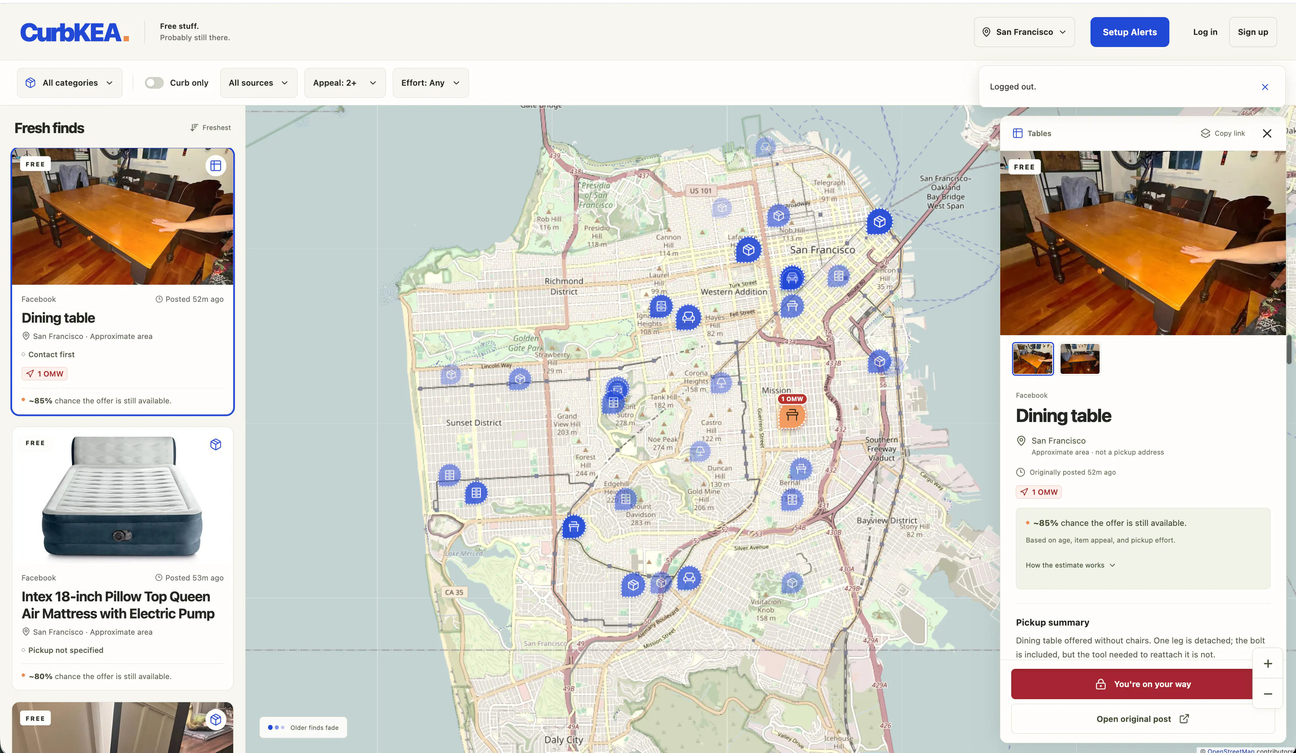The height and width of the screenshot is (753, 1296).
Task: Select the box marker near Bay Bridge
Action: point(879,222)
